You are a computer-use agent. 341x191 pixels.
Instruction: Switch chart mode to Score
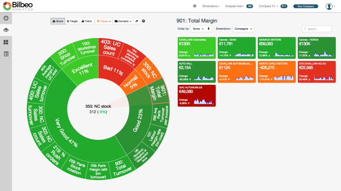pyautogui.click(x=58, y=21)
